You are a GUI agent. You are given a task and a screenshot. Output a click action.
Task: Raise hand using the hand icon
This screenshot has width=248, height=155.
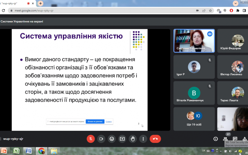[133, 139]
